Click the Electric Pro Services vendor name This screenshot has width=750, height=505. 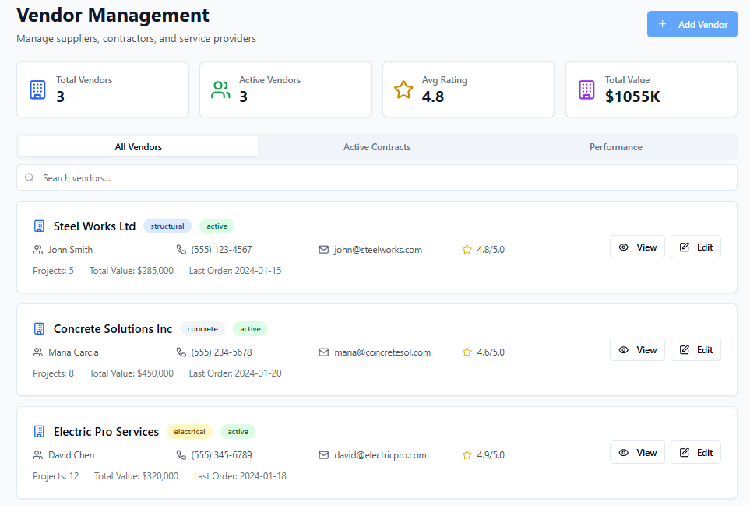click(106, 431)
